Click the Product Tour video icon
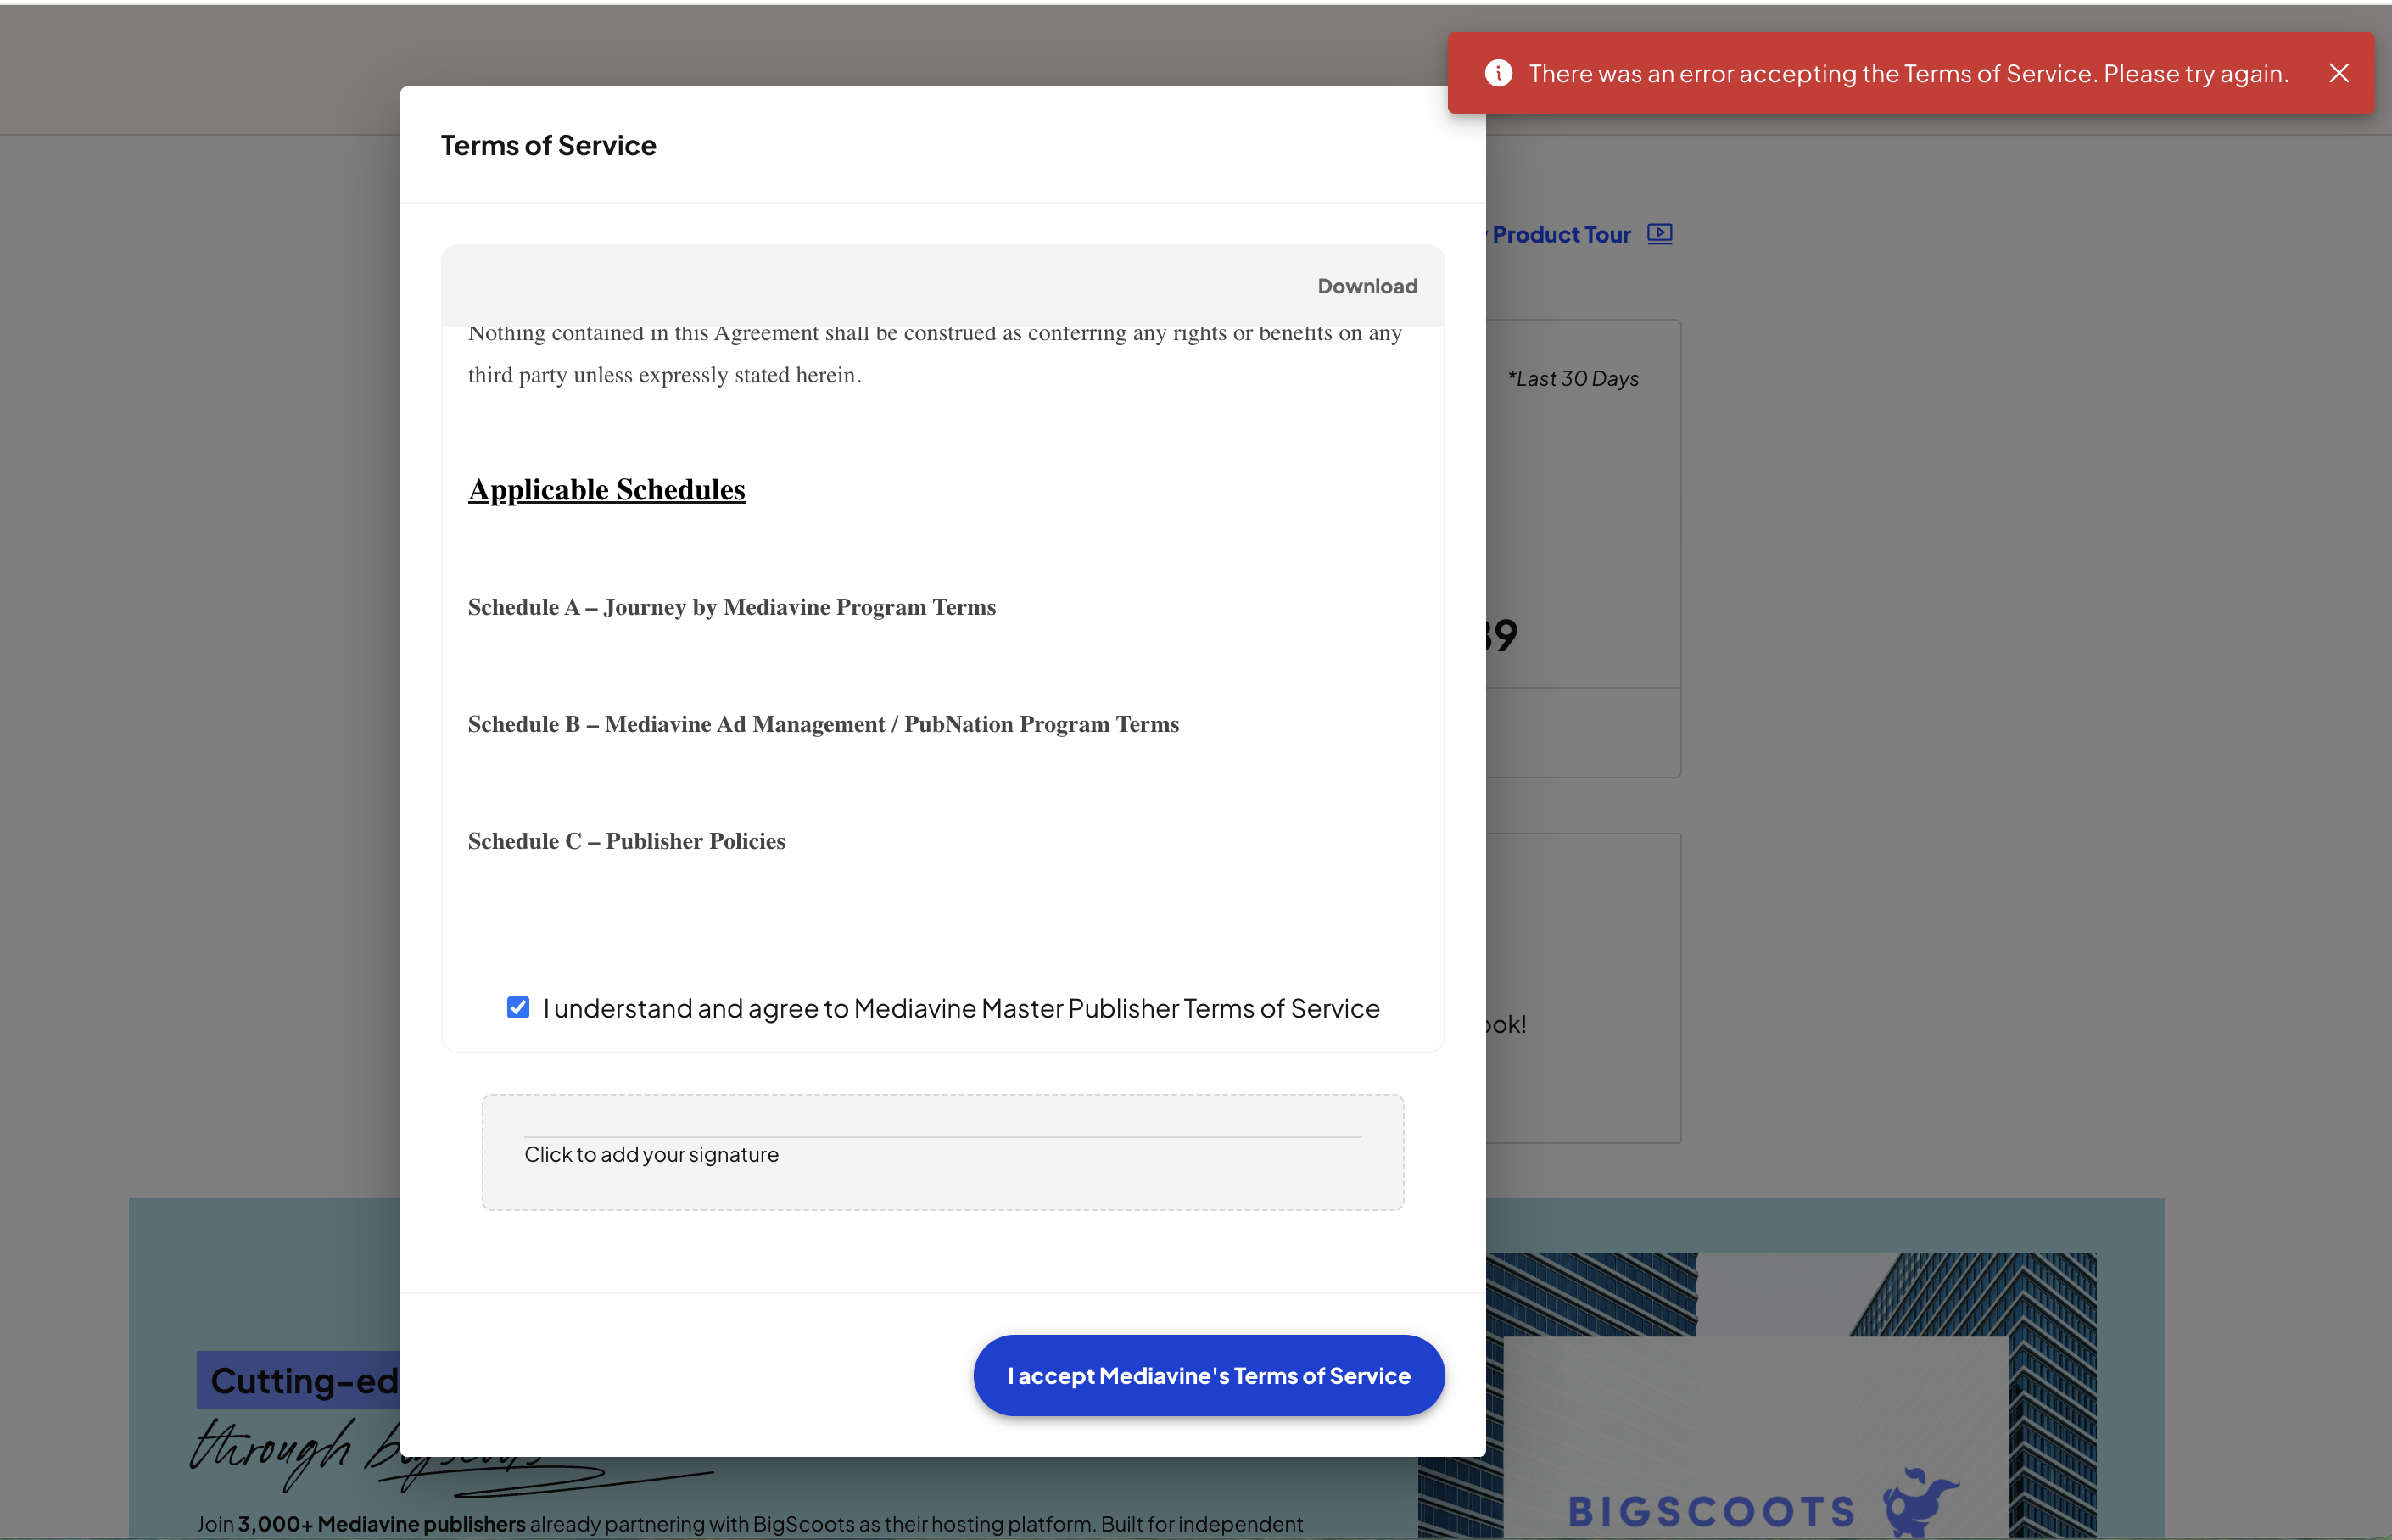 pos(1659,234)
